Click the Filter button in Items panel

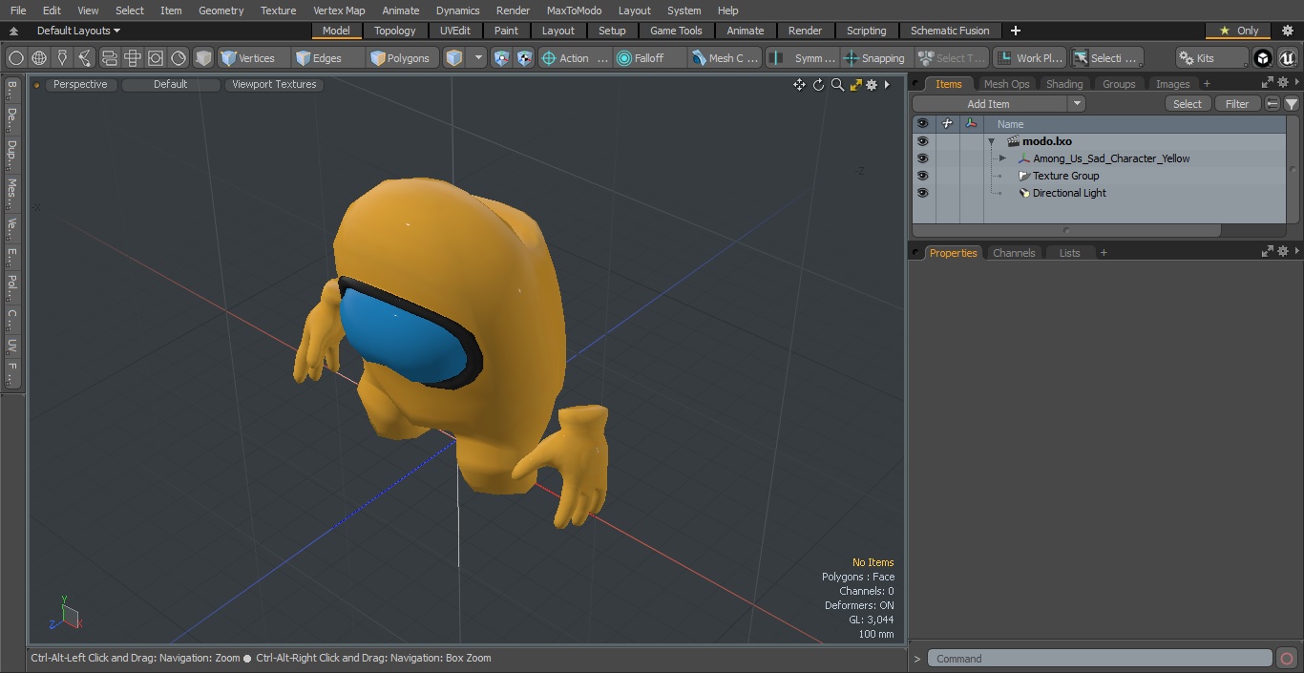[x=1237, y=104]
